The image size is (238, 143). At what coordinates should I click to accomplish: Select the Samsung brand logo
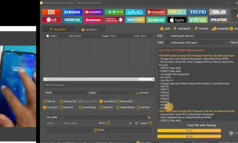click(x=72, y=12)
